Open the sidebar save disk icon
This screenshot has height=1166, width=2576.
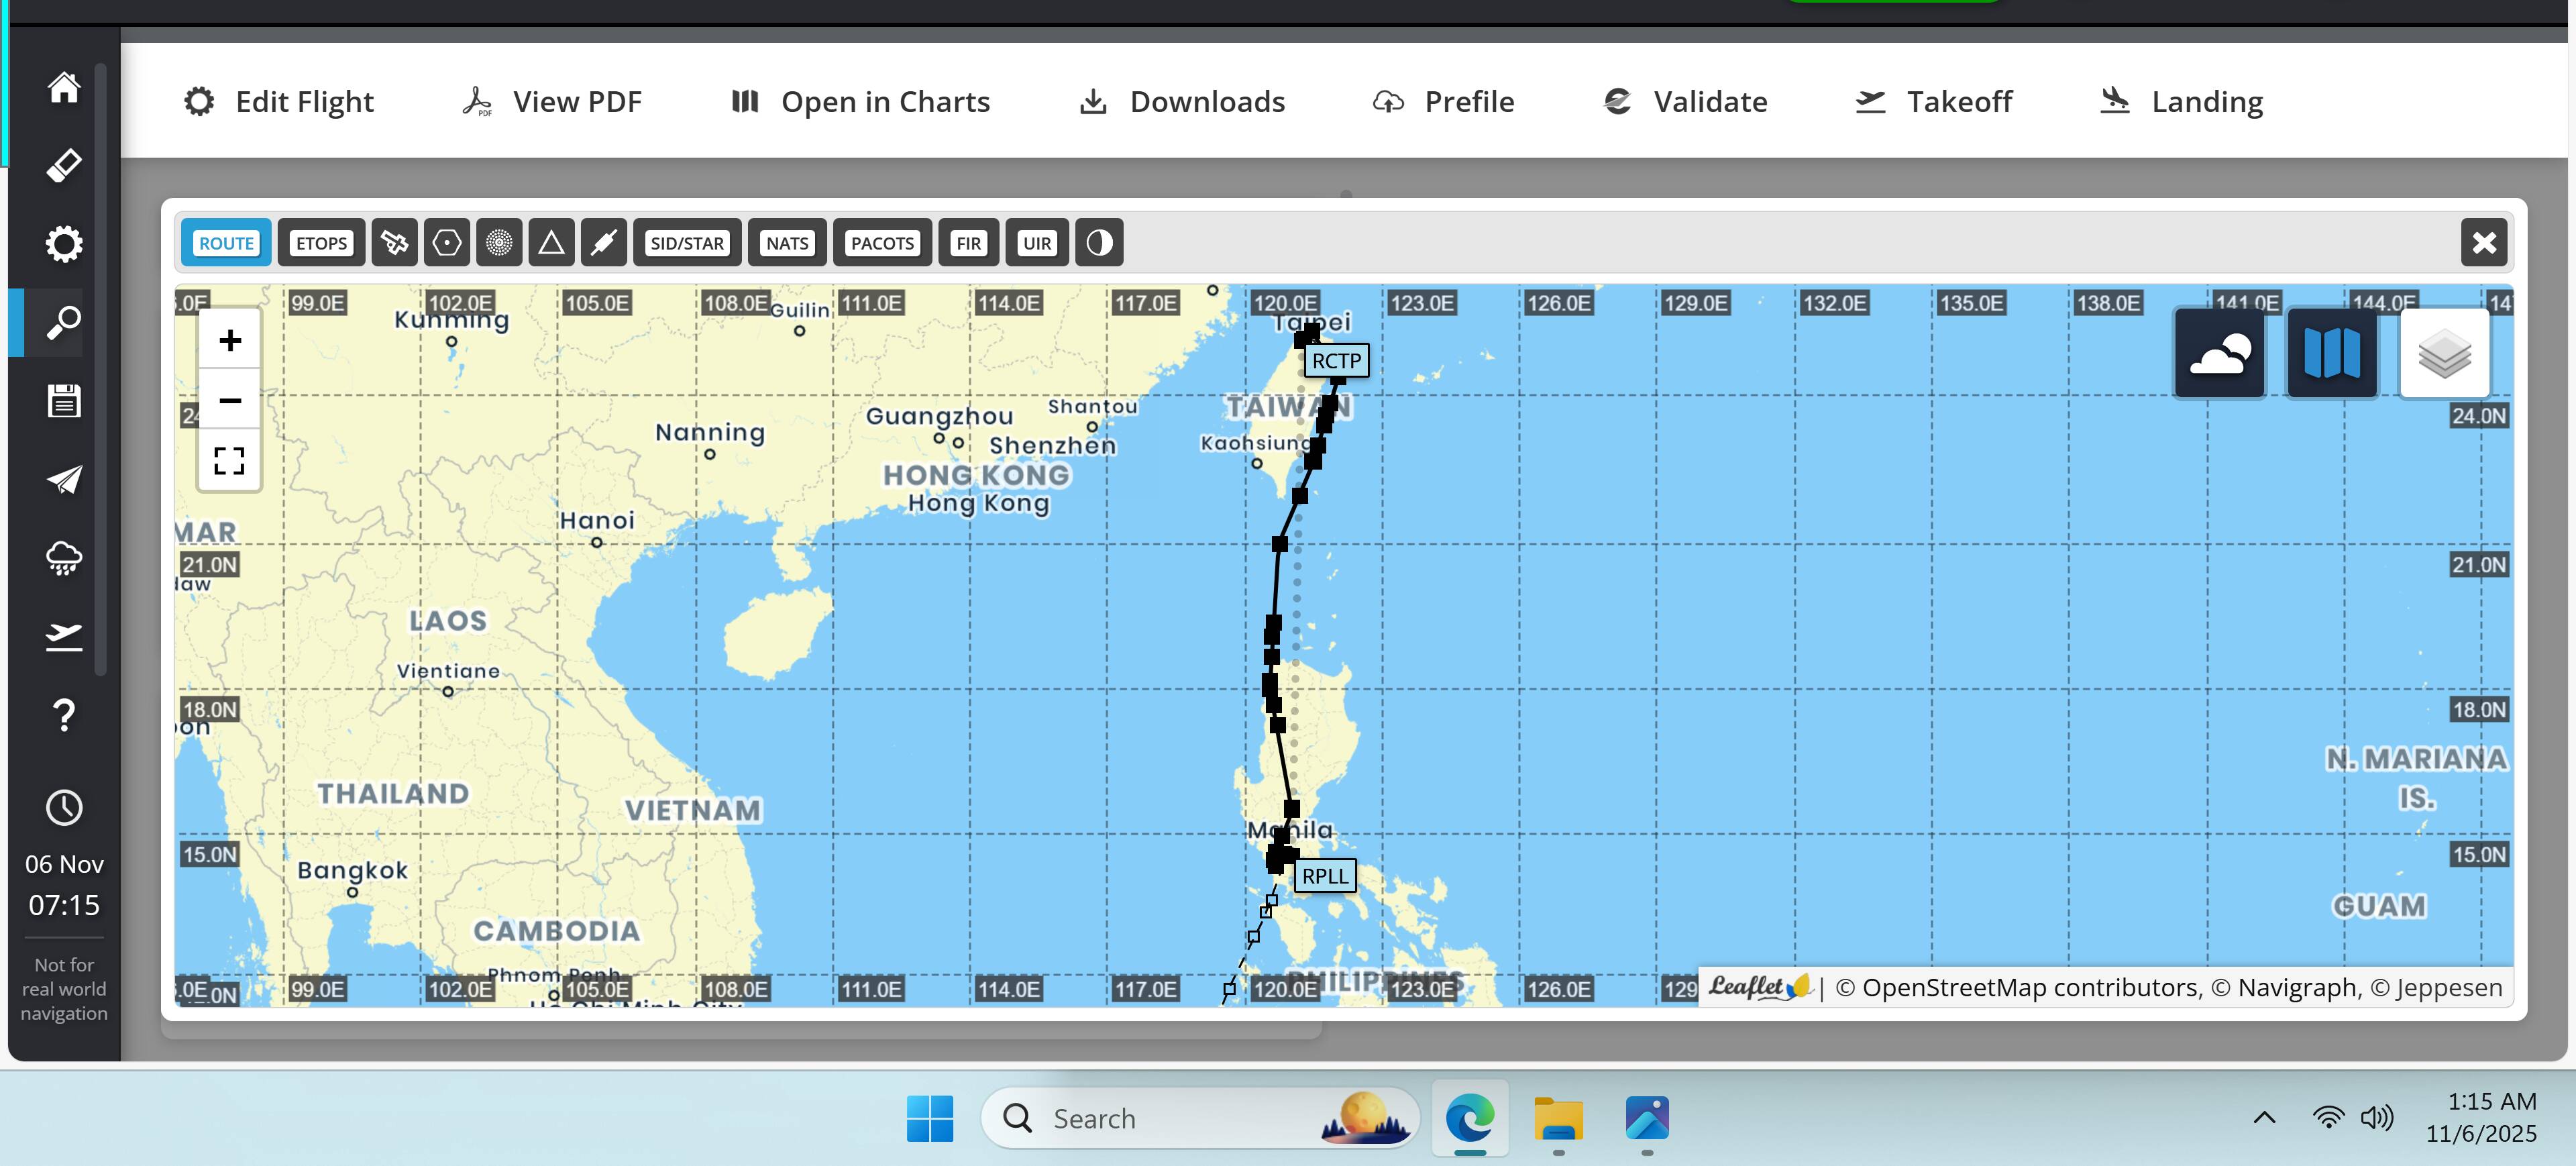point(64,401)
